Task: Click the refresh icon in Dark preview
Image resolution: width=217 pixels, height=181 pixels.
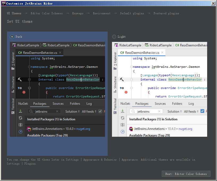Action: [x=20, y=118]
